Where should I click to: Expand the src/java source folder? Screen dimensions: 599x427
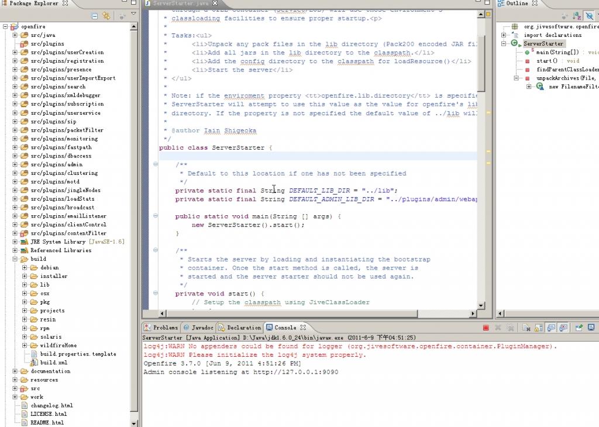point(15,35)
